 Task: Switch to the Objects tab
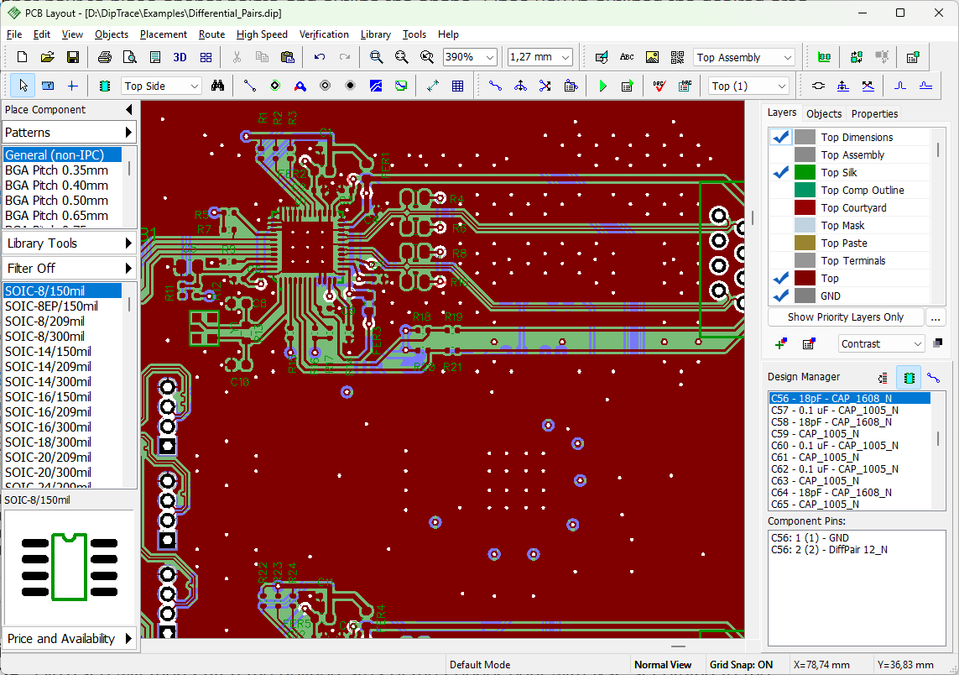[x=823, y=114]
